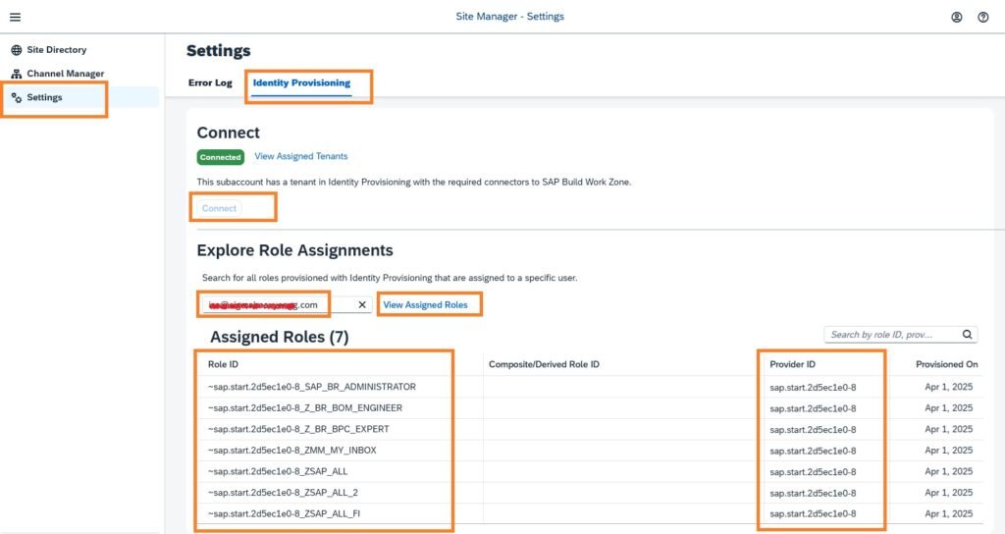Open the hamburger navigation menu
The height and width of the screenshot is (534, 1005).
pos(15,17)
